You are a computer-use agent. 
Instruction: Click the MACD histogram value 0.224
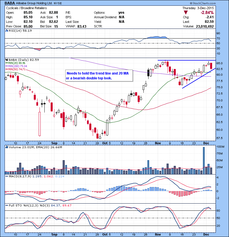coord(60,176)
